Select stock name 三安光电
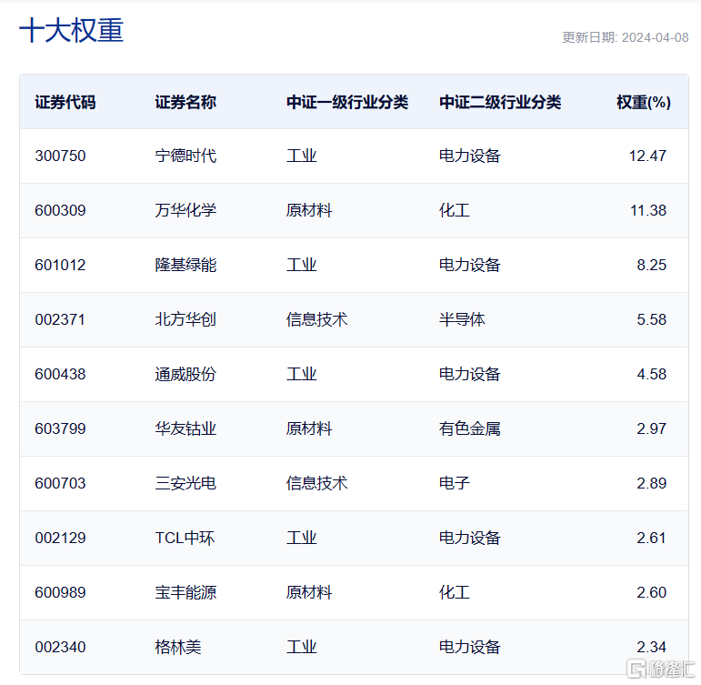 pyautogui.click(x=185, y=483)
